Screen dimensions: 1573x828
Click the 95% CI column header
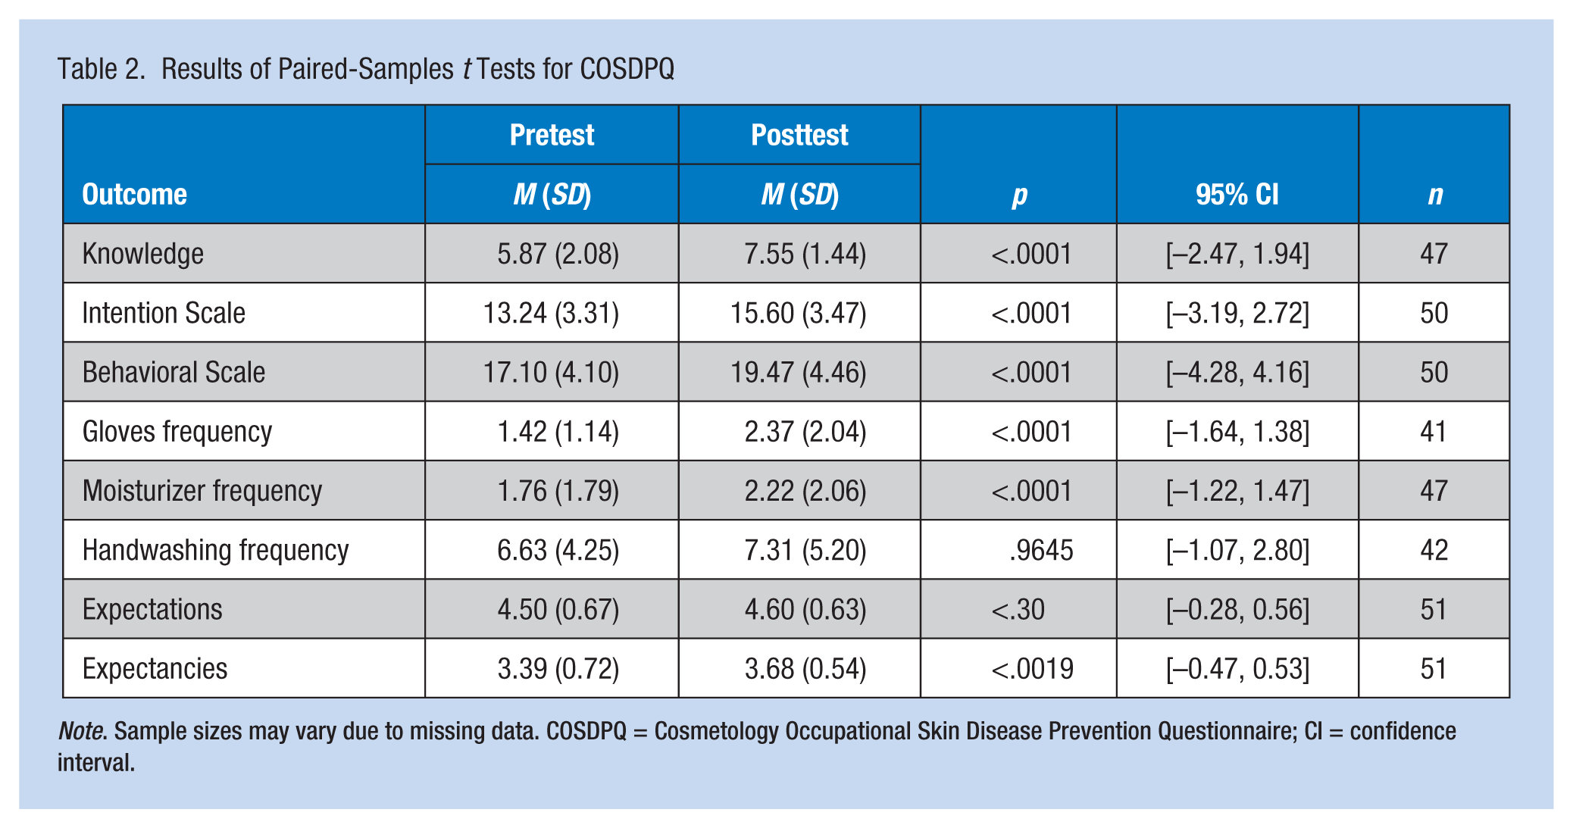click(1237, 195)
